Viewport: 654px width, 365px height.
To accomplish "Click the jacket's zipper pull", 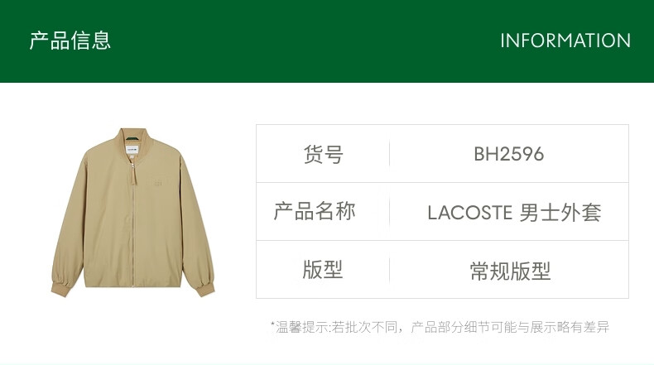I will 134,174.
